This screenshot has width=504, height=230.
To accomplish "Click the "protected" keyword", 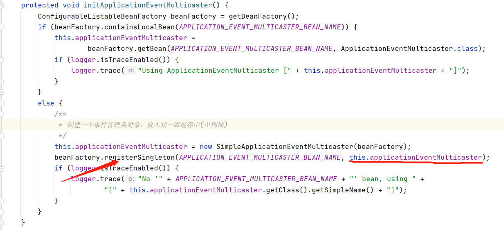I will coord(40,5).
